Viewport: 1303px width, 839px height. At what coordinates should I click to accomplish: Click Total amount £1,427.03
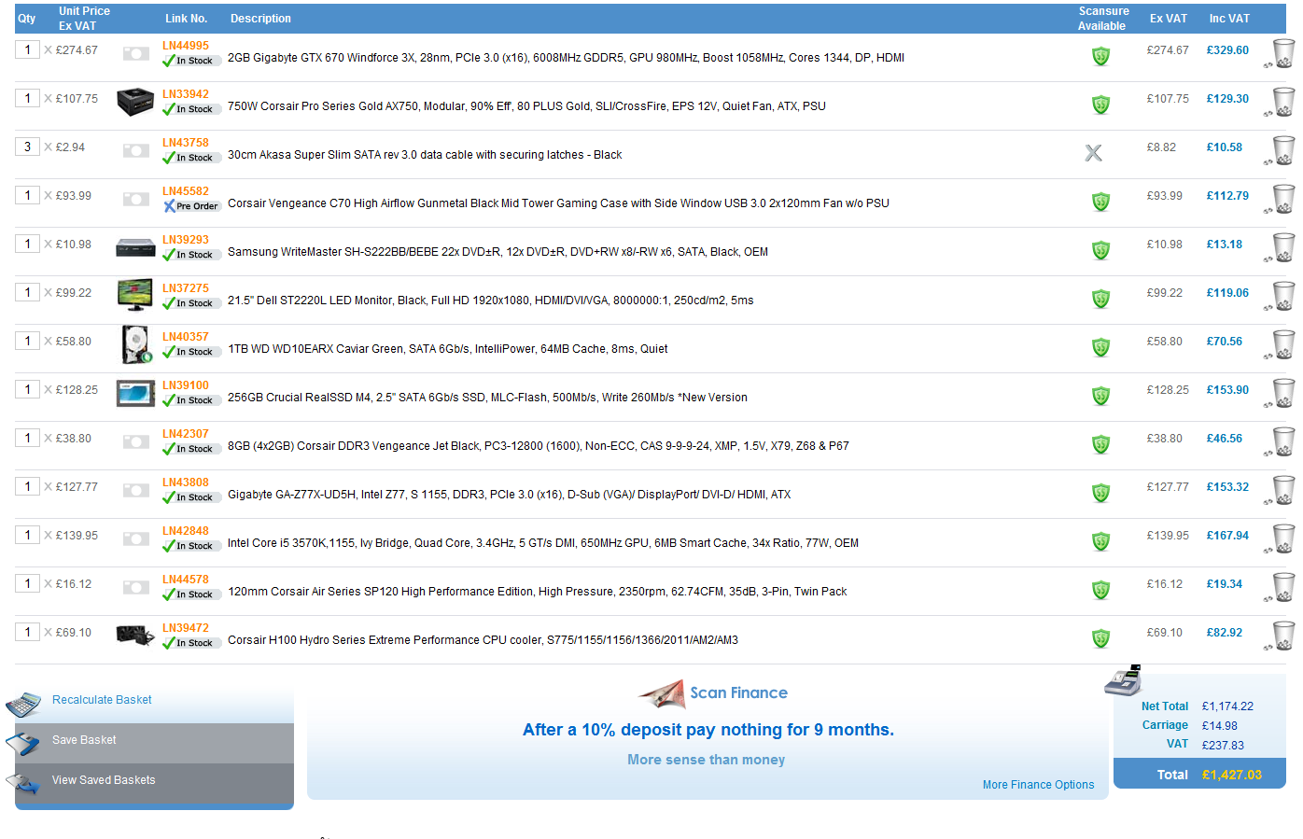pos(1232,775)
